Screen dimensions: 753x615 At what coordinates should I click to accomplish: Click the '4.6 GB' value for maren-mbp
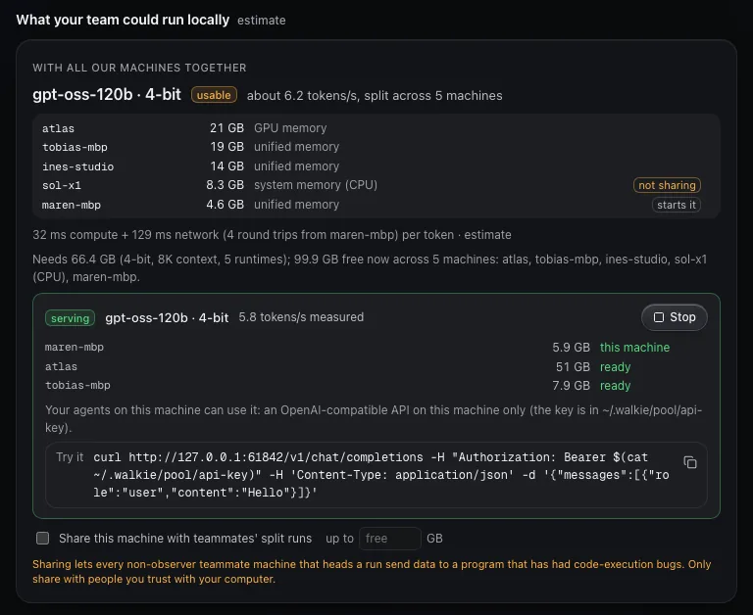[x=225, y=205]
